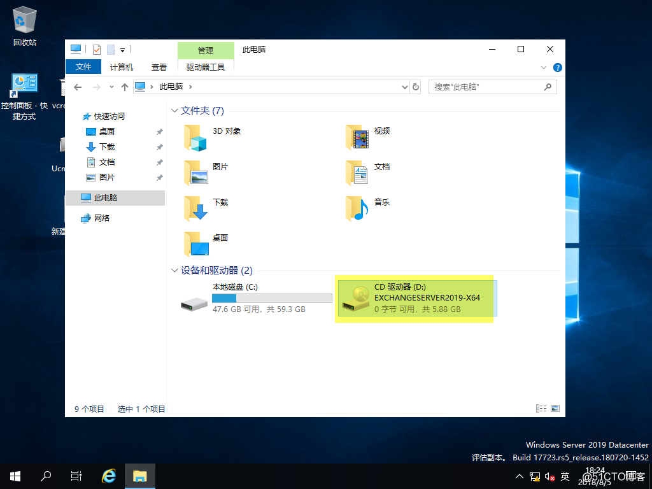
Task: Open the 文件 menu
Action: coord(83,66)
